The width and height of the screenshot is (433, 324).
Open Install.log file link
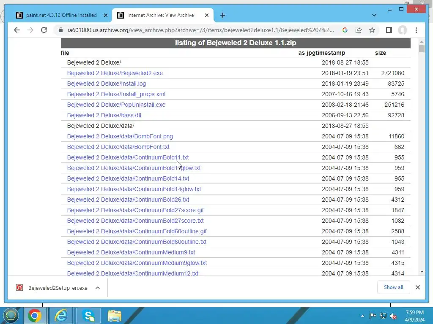[x=106, y=84]
